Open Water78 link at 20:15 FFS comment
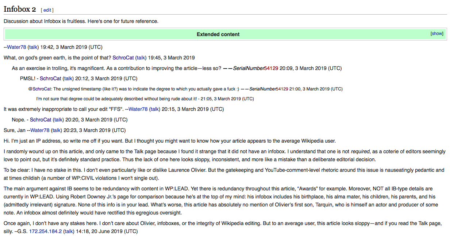This screenshot has height=236, width=450. click(138, 109)
